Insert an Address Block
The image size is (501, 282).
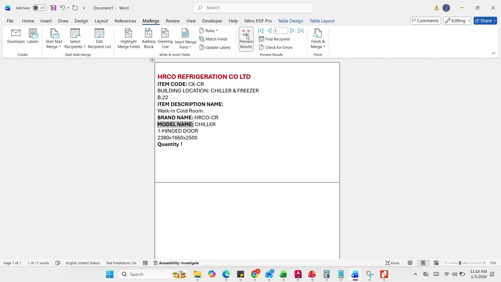pos(149,39)
